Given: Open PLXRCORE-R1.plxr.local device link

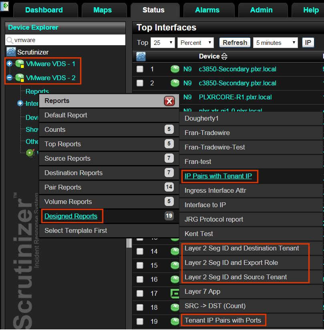Looking at the screenshot, I should (235, 97).
